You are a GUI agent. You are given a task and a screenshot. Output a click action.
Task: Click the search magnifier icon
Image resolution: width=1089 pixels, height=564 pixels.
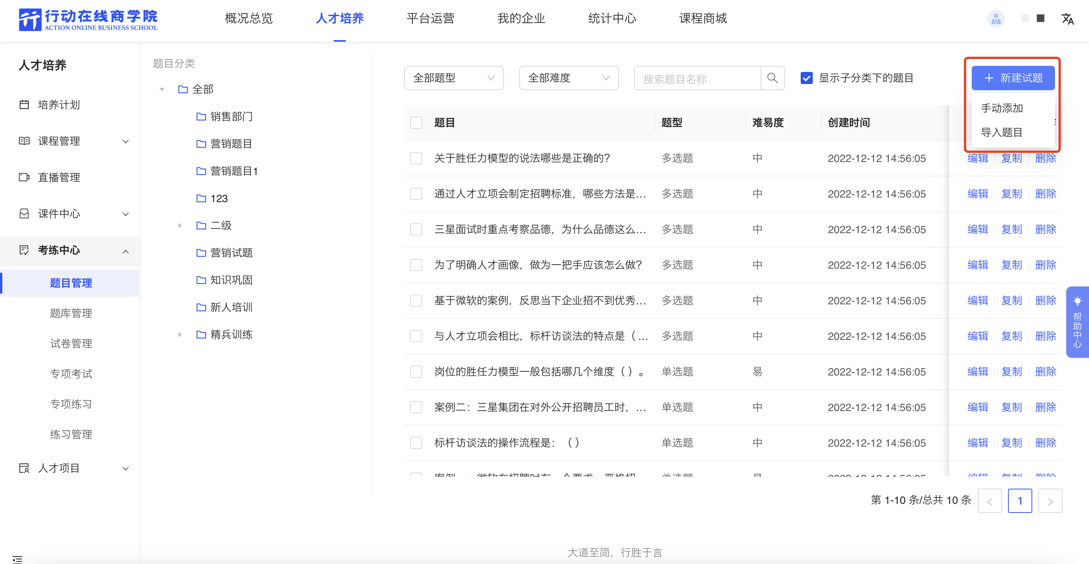point(772,78)
